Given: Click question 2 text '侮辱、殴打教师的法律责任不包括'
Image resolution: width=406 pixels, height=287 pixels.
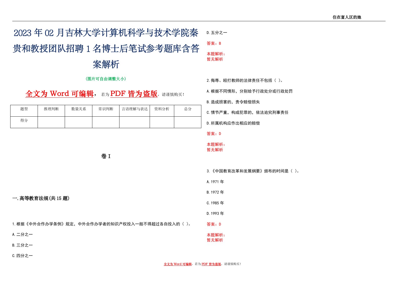Looking at the screenshot, I should [x=245, y=81].
